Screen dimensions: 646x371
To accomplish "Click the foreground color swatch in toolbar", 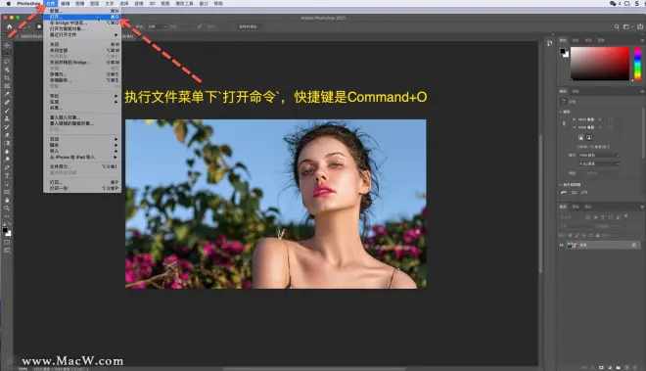I will (x=5, y=230).
